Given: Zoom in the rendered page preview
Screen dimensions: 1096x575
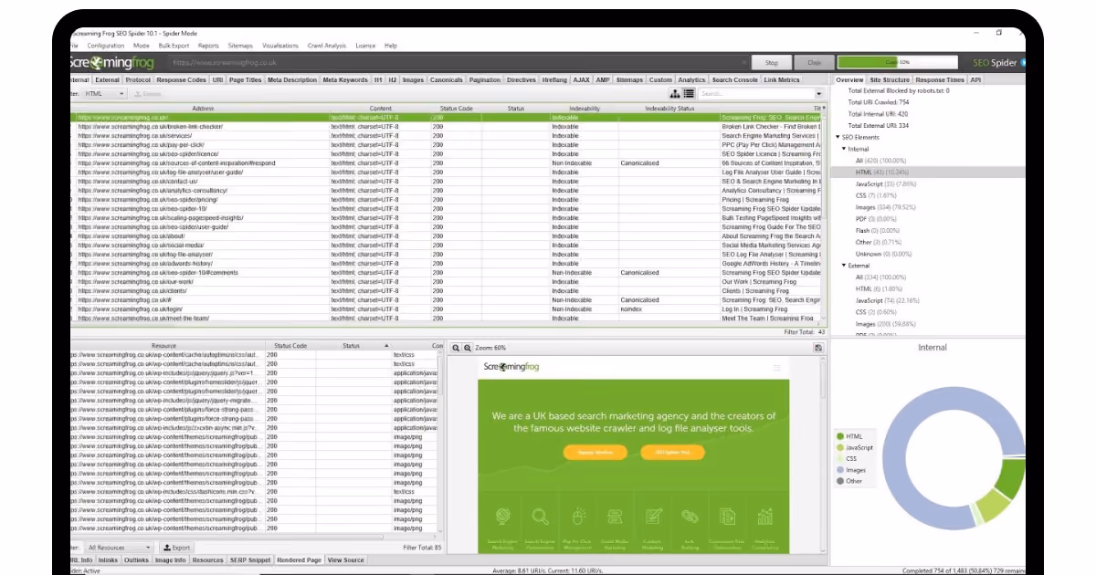Looking at the screenshot, I should pyautogui.click(x=468, y=348).
